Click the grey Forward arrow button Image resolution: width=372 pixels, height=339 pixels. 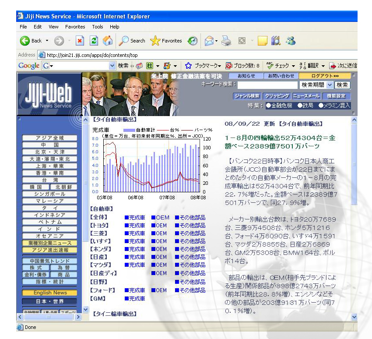(x=59, y=41)
